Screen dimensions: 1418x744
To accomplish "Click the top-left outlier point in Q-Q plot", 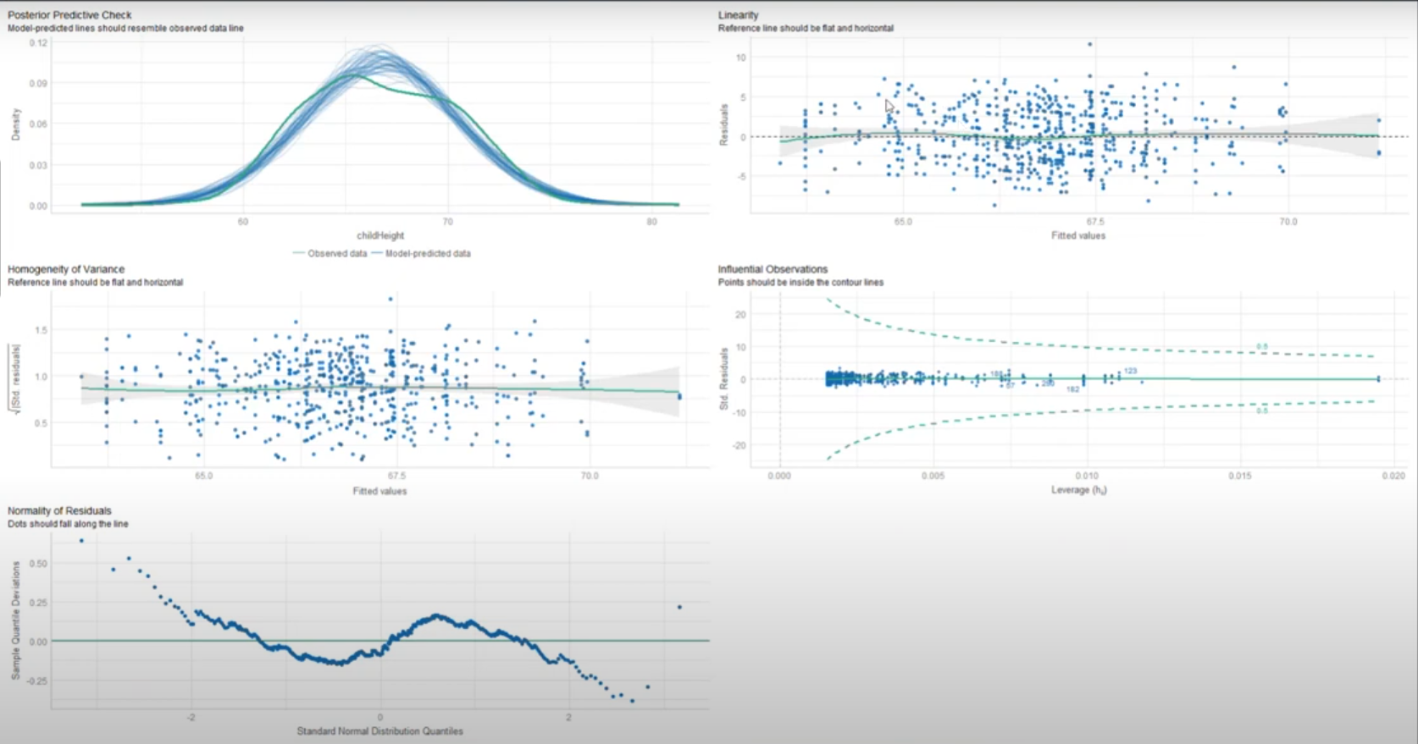I will click(81, 540).
